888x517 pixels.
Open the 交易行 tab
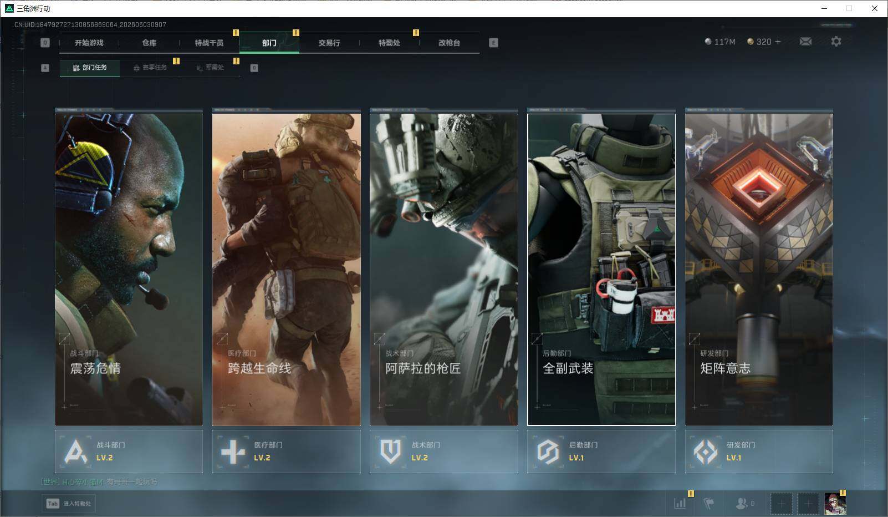click(x=329, y=43)
